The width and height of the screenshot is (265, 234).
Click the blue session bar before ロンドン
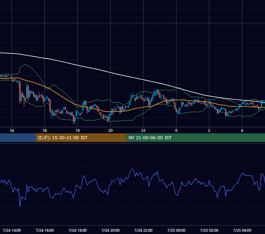pyautogui.click(x=18, y=138)
